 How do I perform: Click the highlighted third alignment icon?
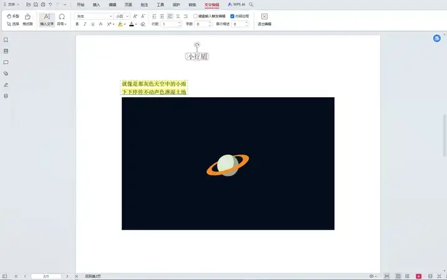click(x=170, y=16)
